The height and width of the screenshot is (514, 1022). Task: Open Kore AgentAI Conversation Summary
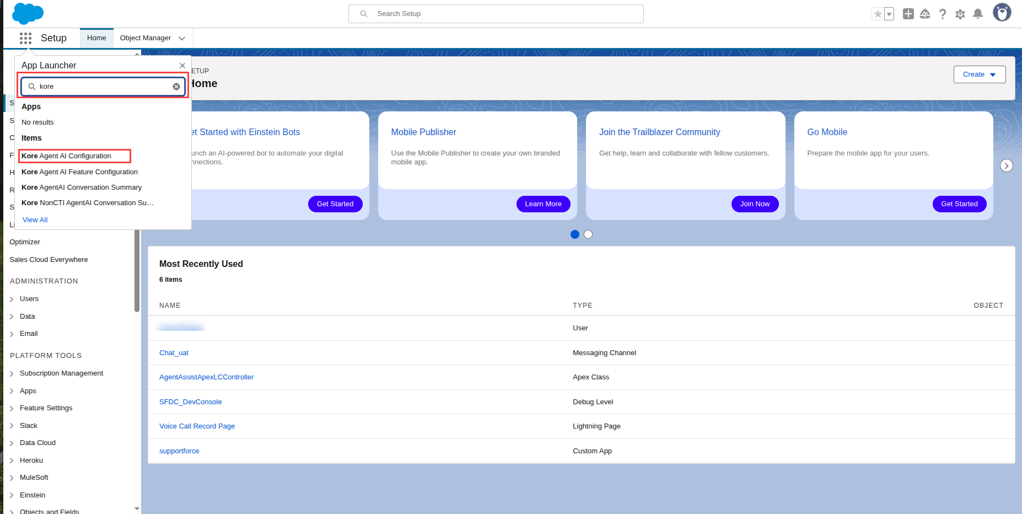(82, 188)
